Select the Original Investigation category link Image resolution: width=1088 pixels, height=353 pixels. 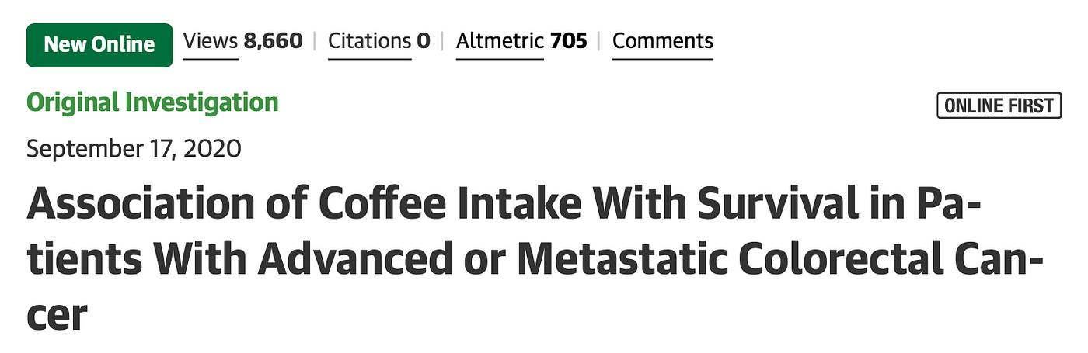tap(152, 102)
